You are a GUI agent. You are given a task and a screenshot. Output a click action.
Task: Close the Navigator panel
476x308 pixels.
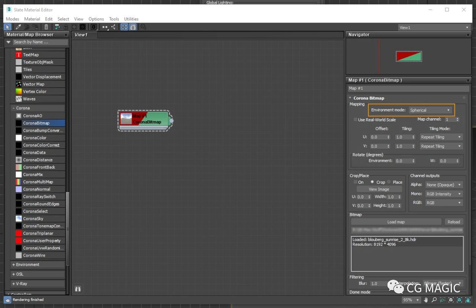click(468, 35)
